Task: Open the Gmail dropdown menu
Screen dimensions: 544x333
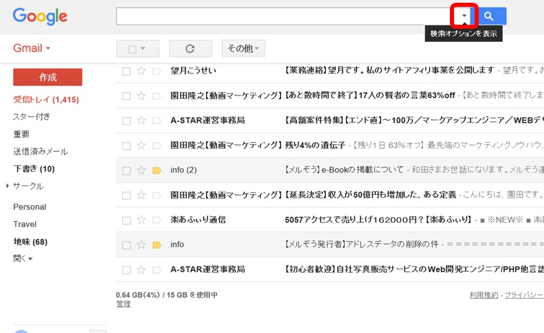Action: click(x=32, y=48)
